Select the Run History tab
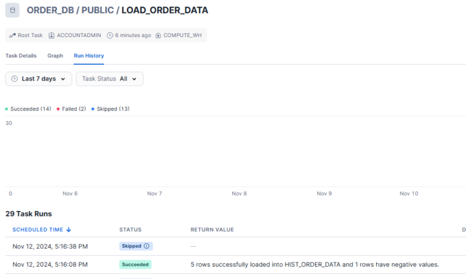This screenshot has width=466, height=279. click(89, 56)
